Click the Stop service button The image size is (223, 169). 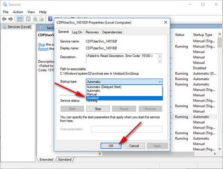(x=98, y=109)
